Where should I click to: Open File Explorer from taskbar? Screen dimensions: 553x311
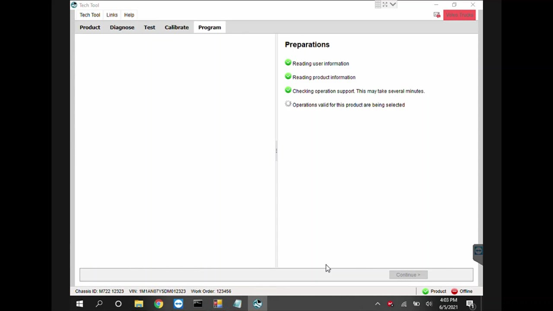point(139,304)
